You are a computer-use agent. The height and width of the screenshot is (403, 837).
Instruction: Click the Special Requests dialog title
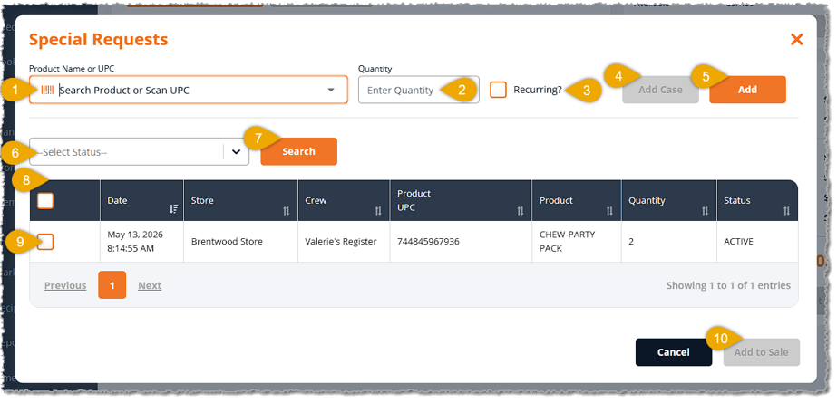click(x=98, y=40)
